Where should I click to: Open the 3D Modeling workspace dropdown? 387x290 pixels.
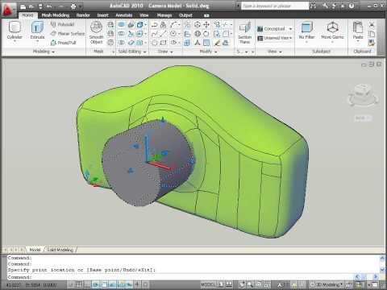tap(327, 284)
